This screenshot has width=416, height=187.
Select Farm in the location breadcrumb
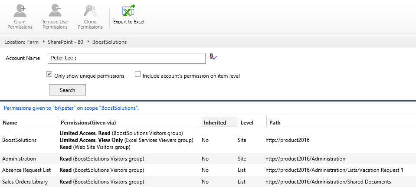(33, 42)
